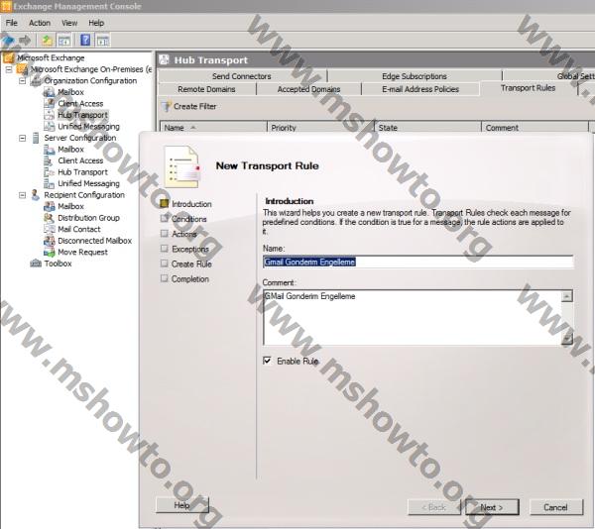Viewport: 595px width, 529px height.
Task: Select Move Request tree item label
Action: 82,252
